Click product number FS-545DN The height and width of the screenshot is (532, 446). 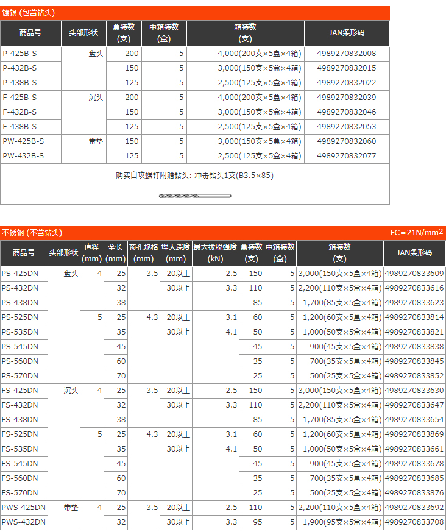[20, 464]
